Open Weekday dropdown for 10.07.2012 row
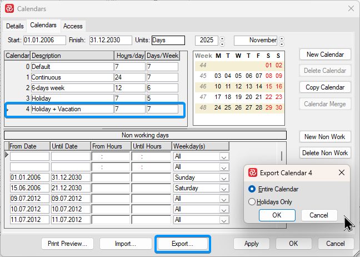360x257 pixels. [224, 209]
